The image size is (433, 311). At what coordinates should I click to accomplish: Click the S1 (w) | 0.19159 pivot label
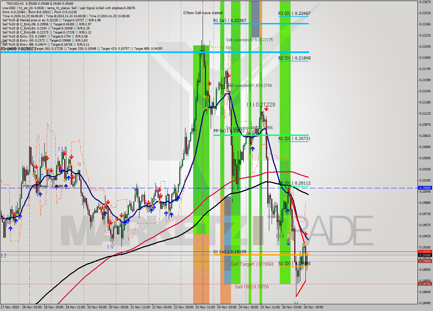(x=230, y=252)
